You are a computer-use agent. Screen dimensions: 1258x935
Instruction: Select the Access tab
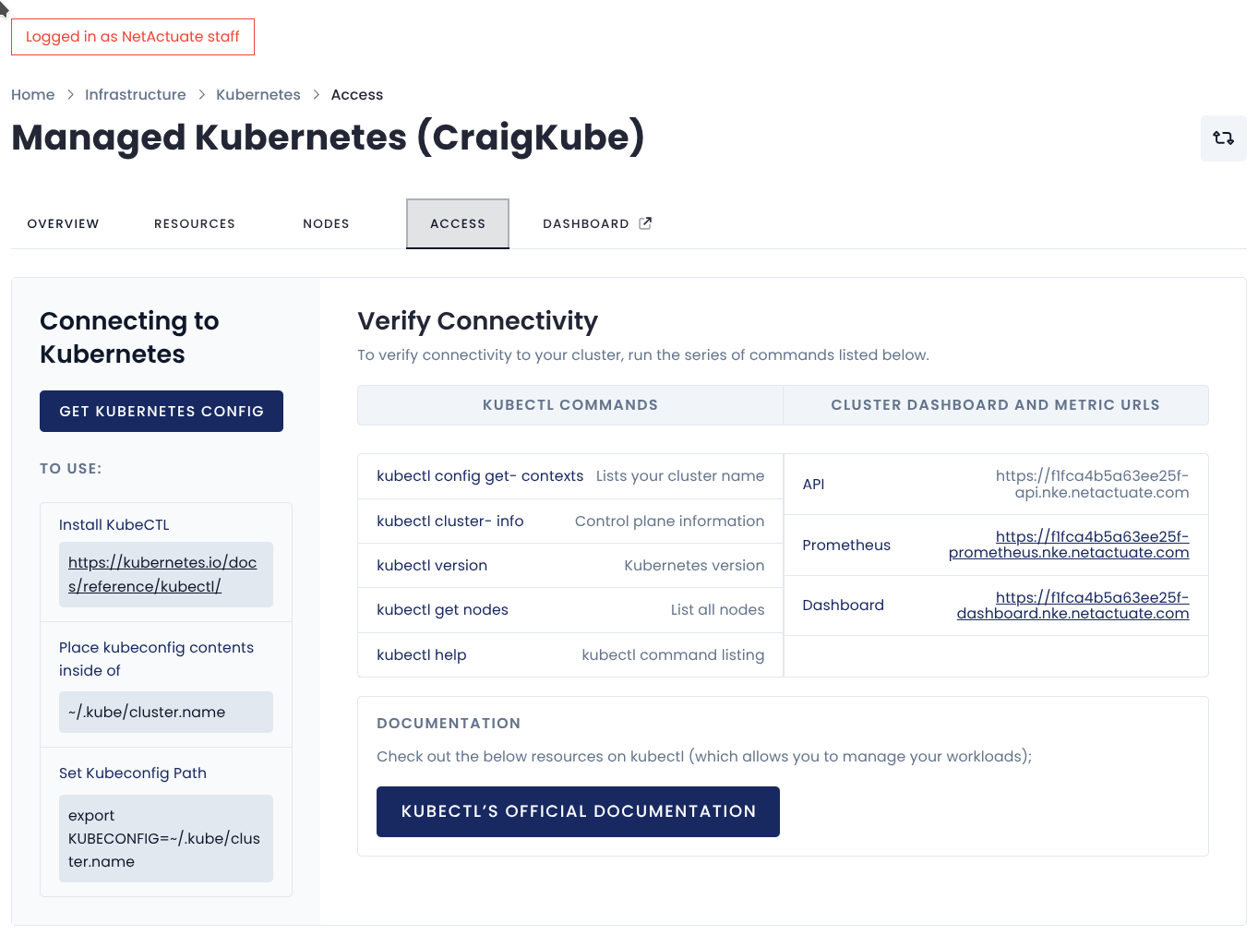coord(458,223)
